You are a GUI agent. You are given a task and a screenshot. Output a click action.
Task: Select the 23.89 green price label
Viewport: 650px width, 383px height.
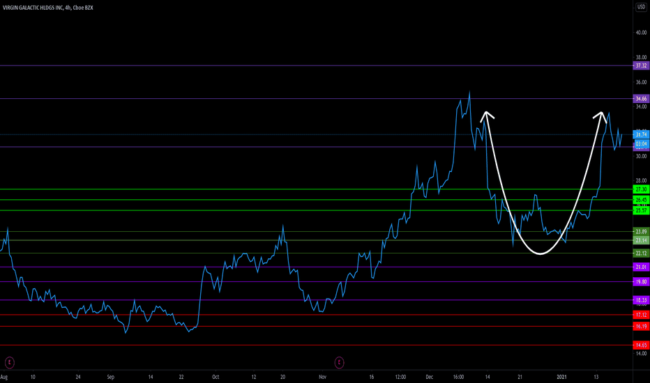(x=641, y=231)
